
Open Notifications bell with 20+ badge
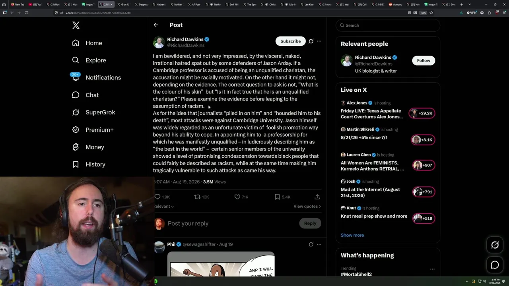(x=76, y=77)
